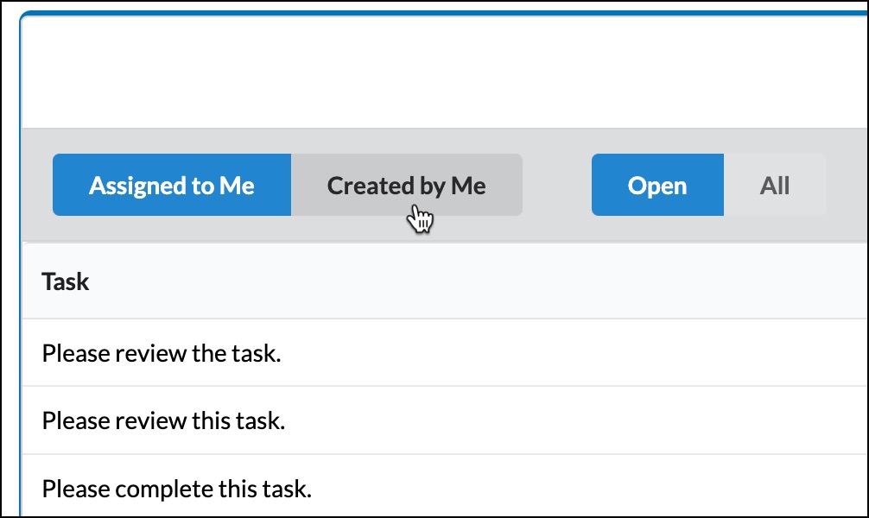Screen dimensions: 869x518
Task: Click the blue Assigned to Me button
Action: (172, 185)
